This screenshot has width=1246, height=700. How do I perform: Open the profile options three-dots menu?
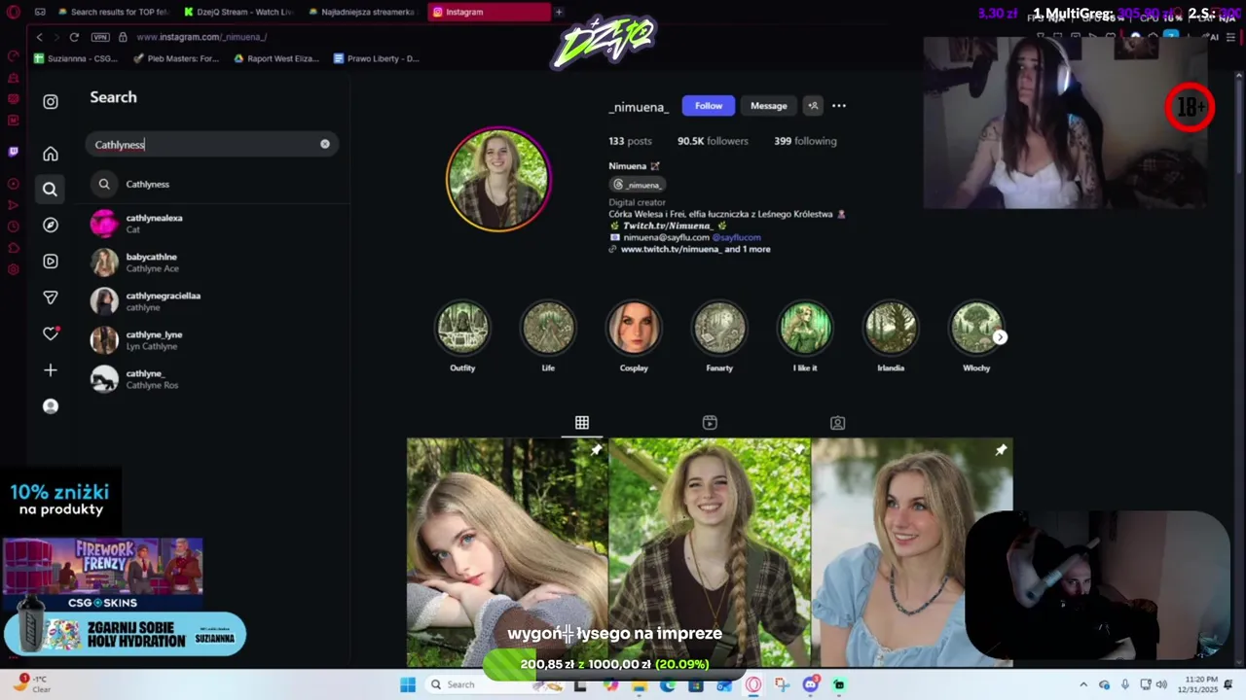(838, 106)
